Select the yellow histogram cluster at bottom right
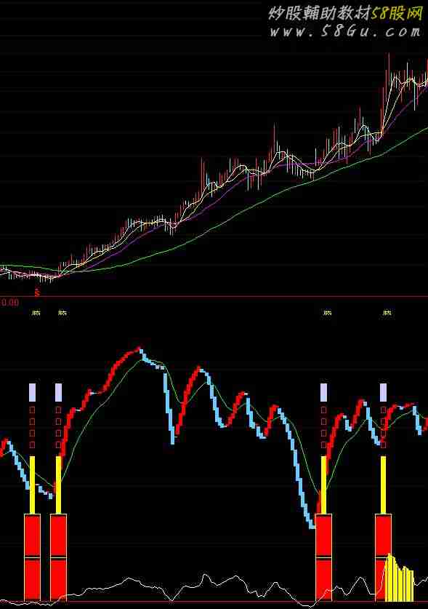This screenshot has width=428, height=609. (x=399, y=578)
